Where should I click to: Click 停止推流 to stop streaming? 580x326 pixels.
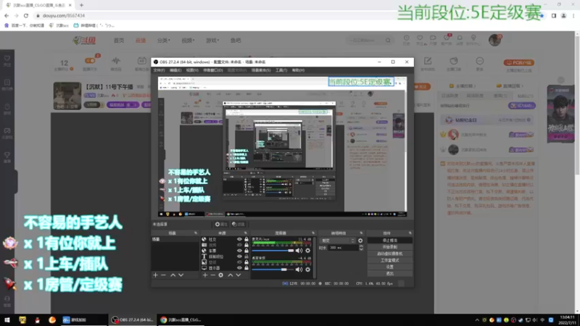click(x=390, y=241)
